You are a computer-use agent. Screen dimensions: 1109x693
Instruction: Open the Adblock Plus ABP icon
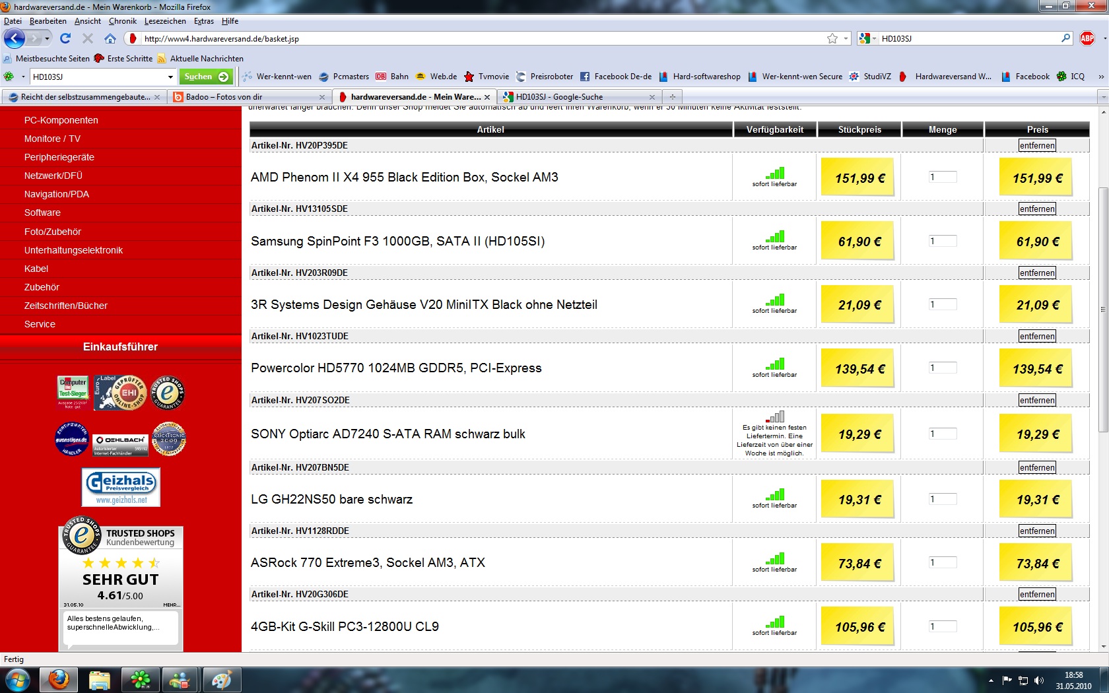(x=1087, y=38)
